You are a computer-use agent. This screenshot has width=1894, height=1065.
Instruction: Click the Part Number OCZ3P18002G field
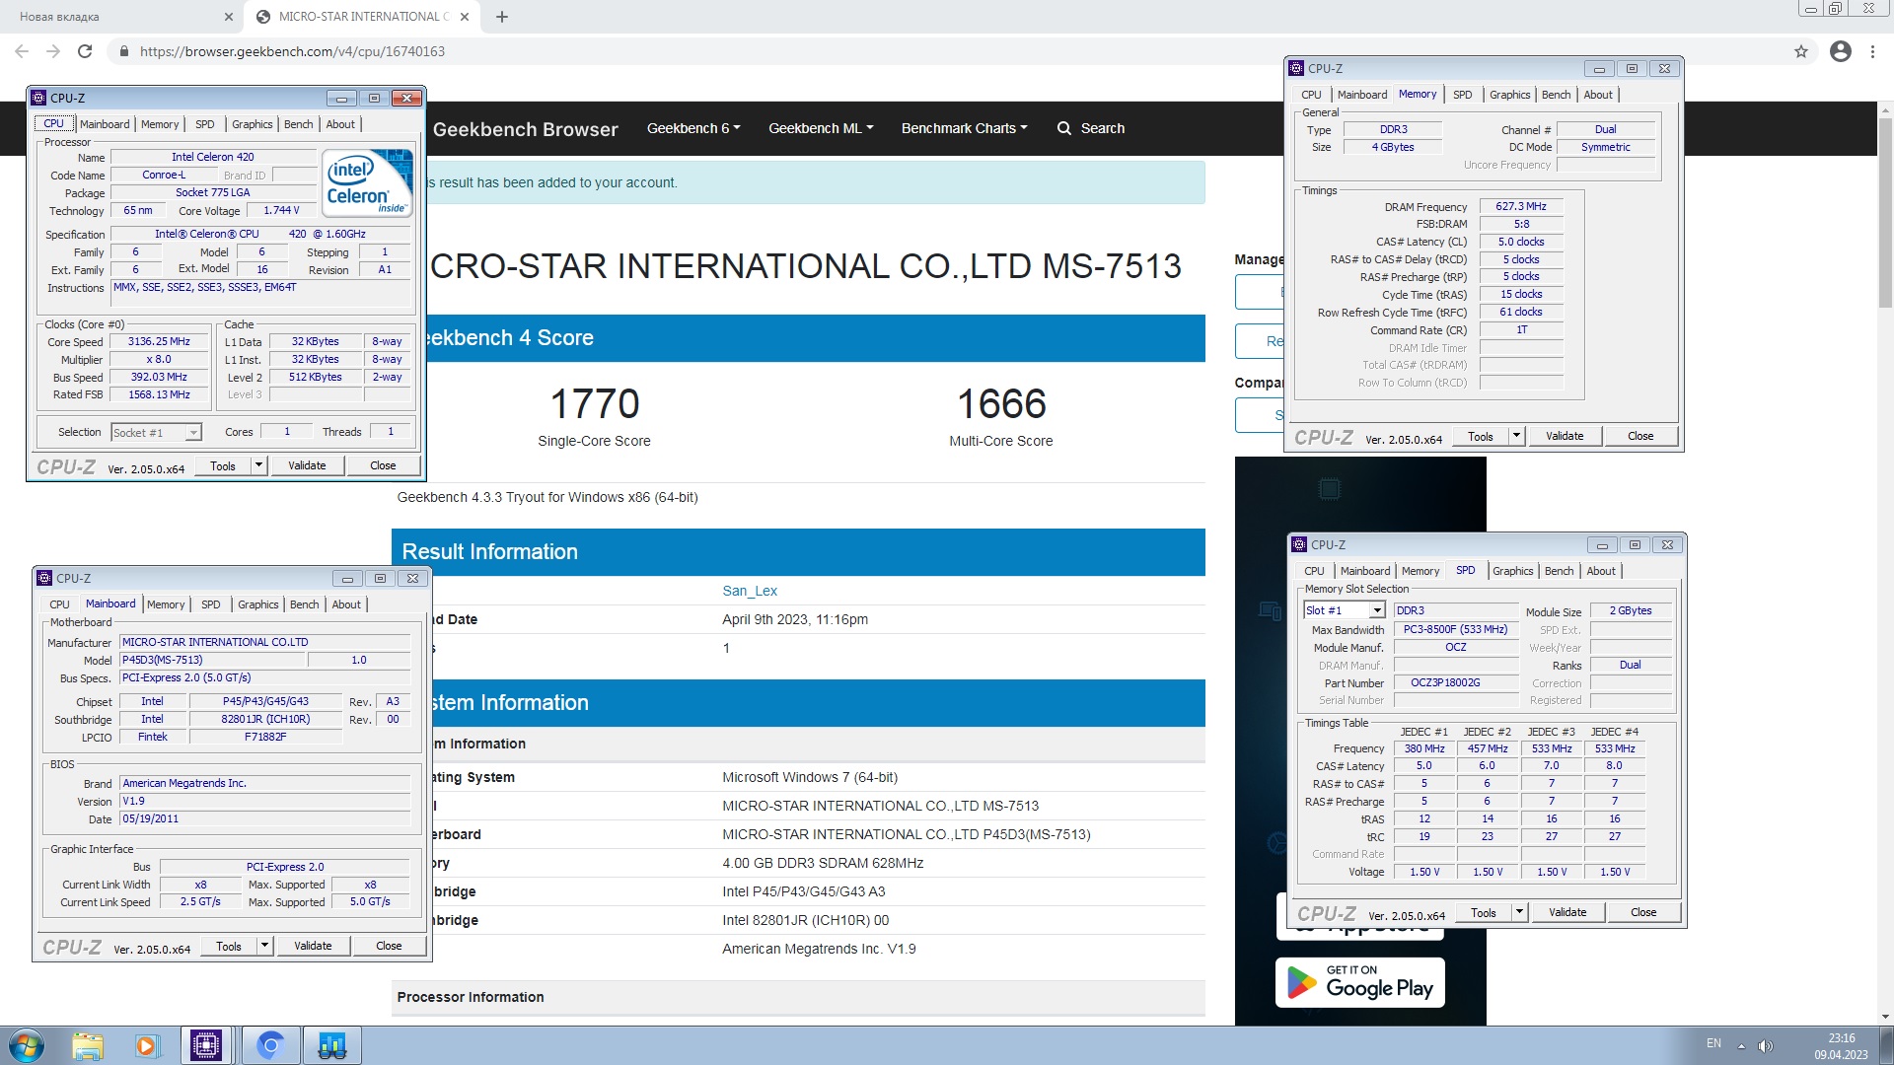click(x=1455, y=682)
